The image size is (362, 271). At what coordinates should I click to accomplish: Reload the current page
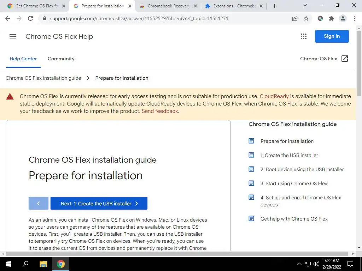(30, 18)
